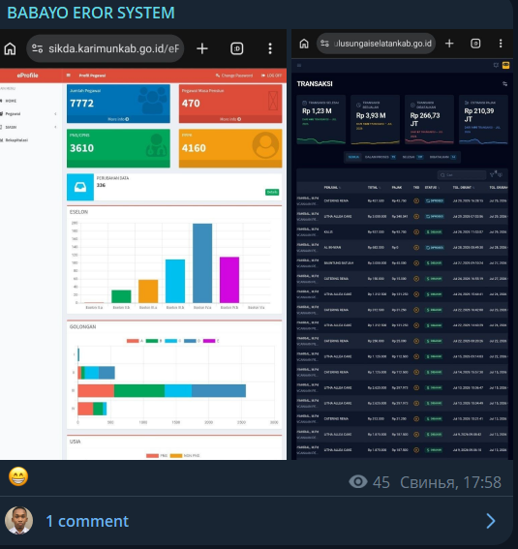Viewport: 518px width, 549px height.
Task: Click the green 3610 PNS/CPNS card
Action: tap(118, 148)
